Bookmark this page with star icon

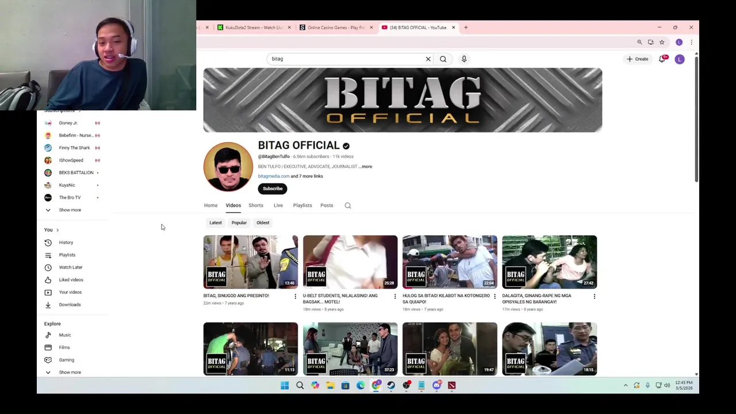coord(662,42)
